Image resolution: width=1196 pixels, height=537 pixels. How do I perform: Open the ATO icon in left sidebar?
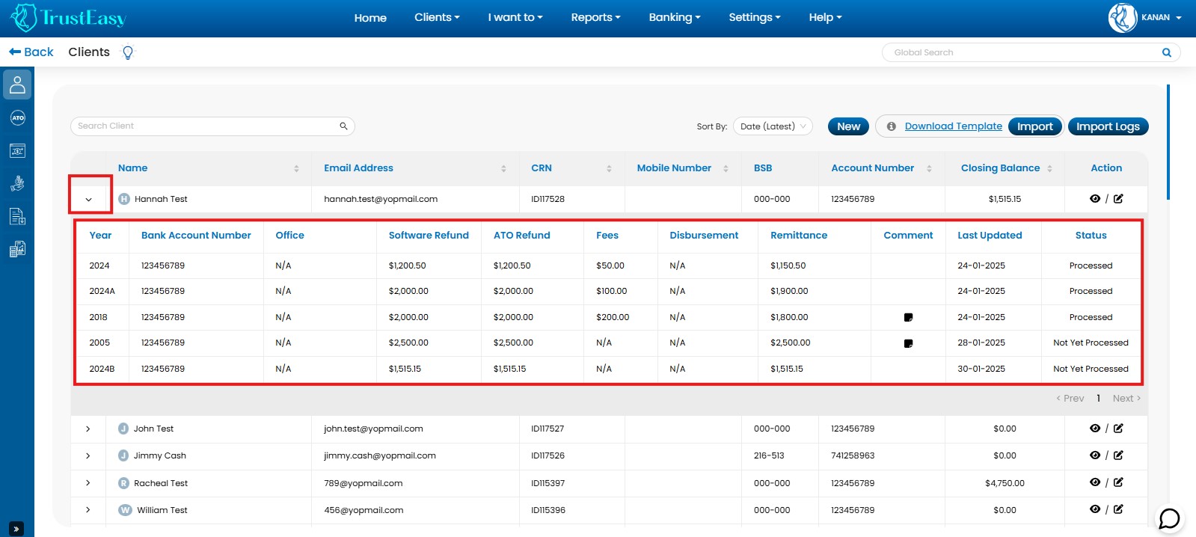17,118
